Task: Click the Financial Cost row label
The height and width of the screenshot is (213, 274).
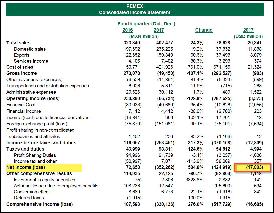Action: [21, 105]
